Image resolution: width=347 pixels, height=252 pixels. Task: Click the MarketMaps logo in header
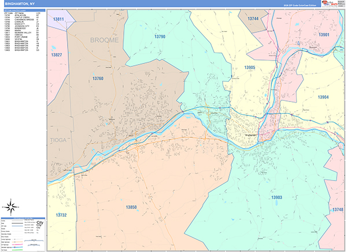330,4
